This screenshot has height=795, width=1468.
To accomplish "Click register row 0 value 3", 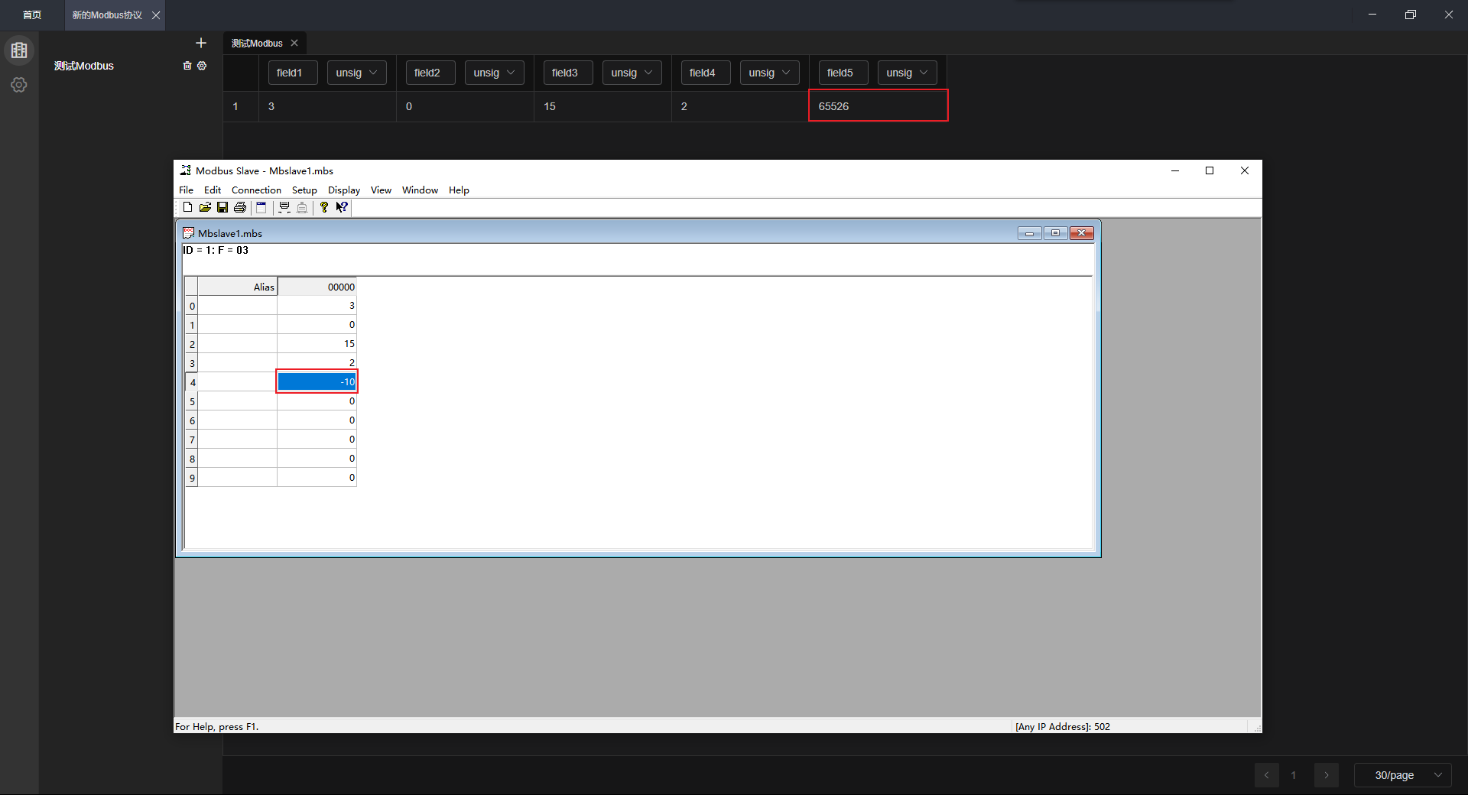I will coord(317,305).
